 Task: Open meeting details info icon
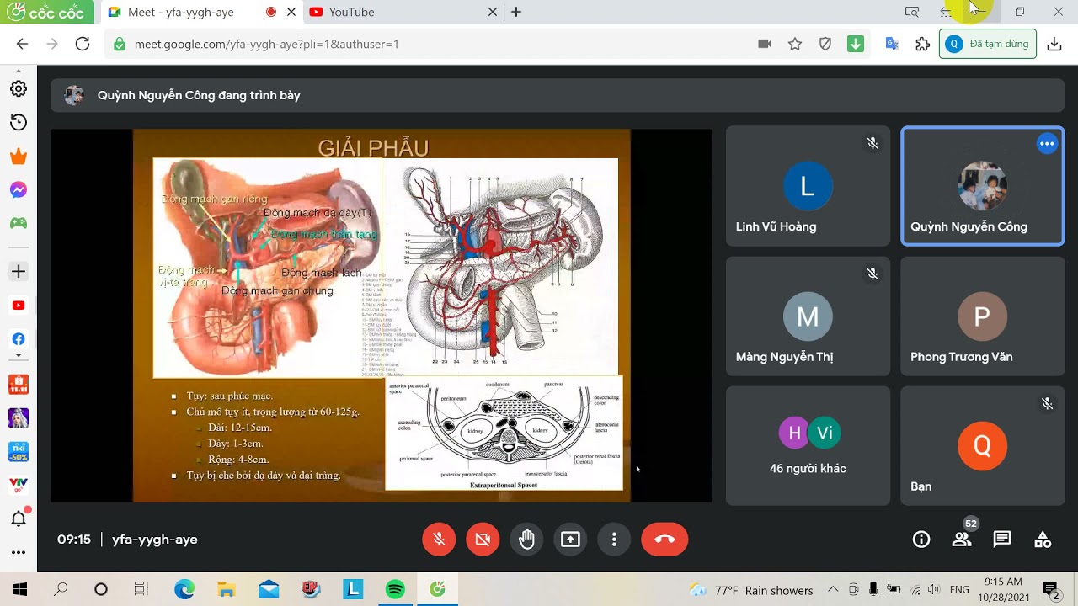pyautogui.click(x=921, y=540)
